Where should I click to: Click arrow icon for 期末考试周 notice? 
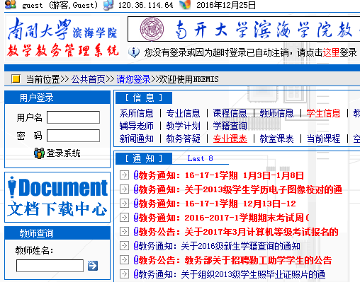tap(124, 218)
